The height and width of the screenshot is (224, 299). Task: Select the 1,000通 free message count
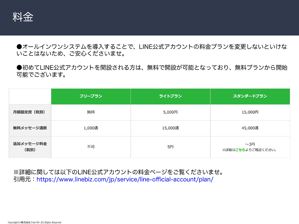(x=91, y=128)
